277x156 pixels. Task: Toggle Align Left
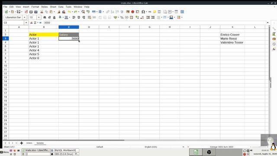click(74, 17)
